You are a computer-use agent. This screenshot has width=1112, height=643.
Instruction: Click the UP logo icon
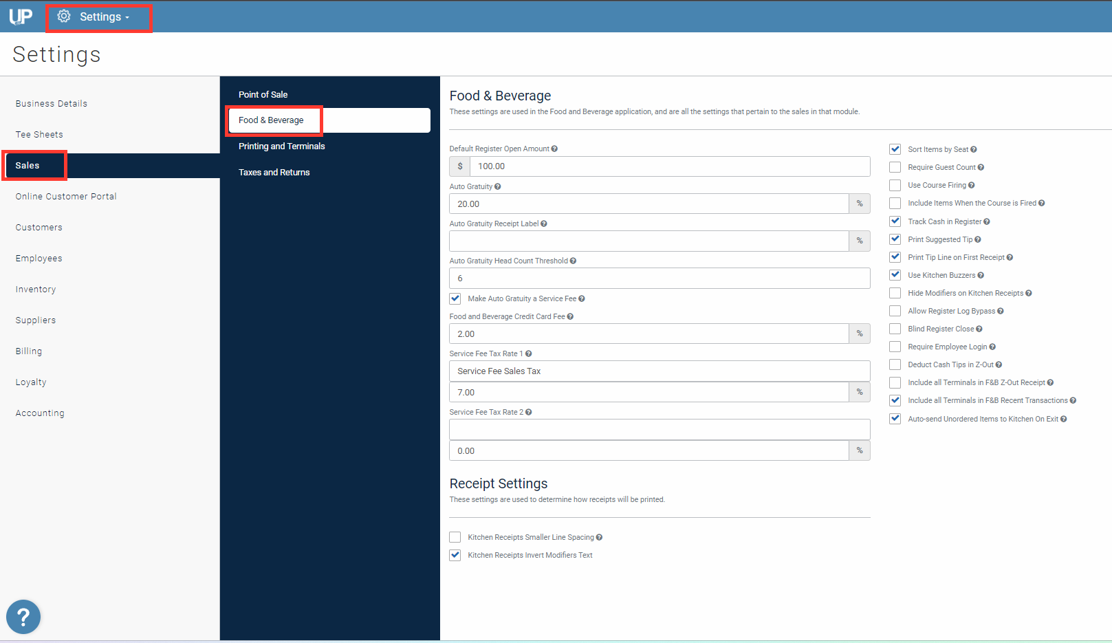click(21, 17)
